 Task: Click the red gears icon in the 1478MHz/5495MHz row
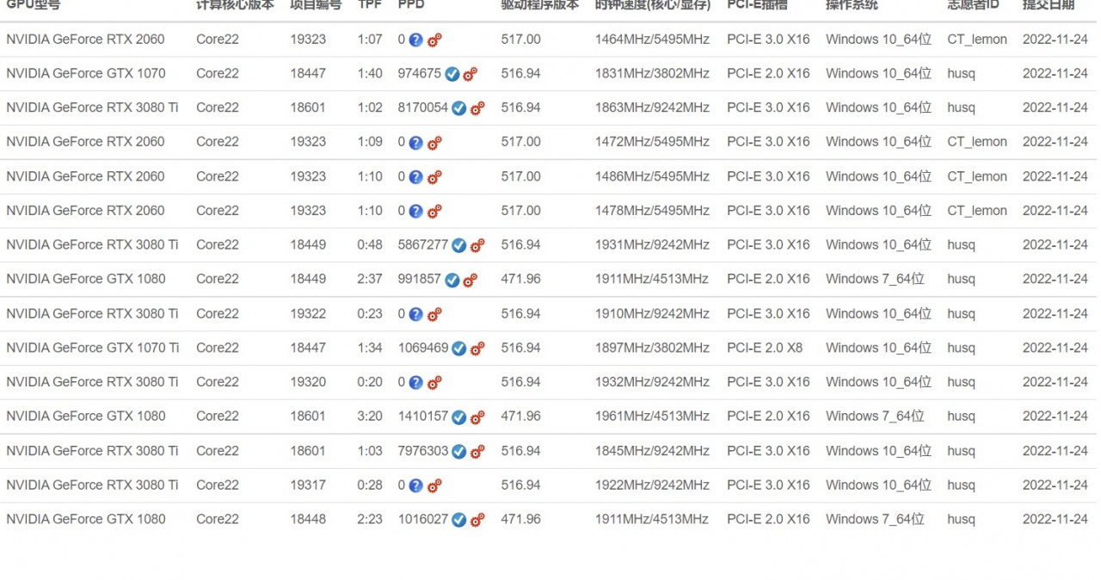(435, 211)
